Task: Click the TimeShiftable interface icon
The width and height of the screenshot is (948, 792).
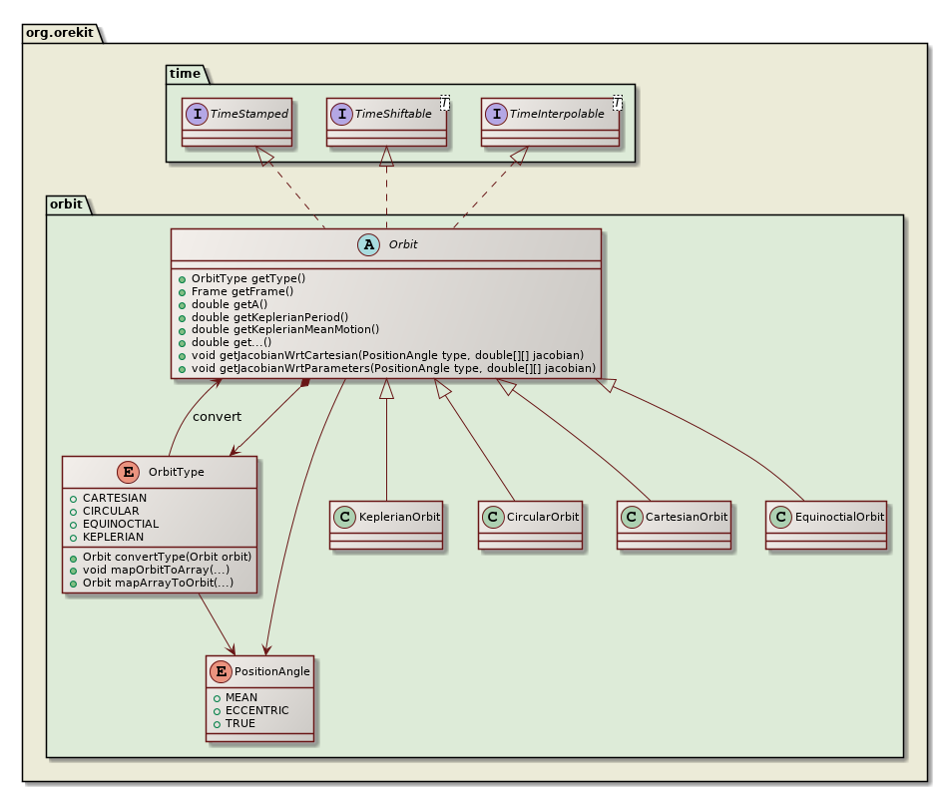Action: point(340,114)
